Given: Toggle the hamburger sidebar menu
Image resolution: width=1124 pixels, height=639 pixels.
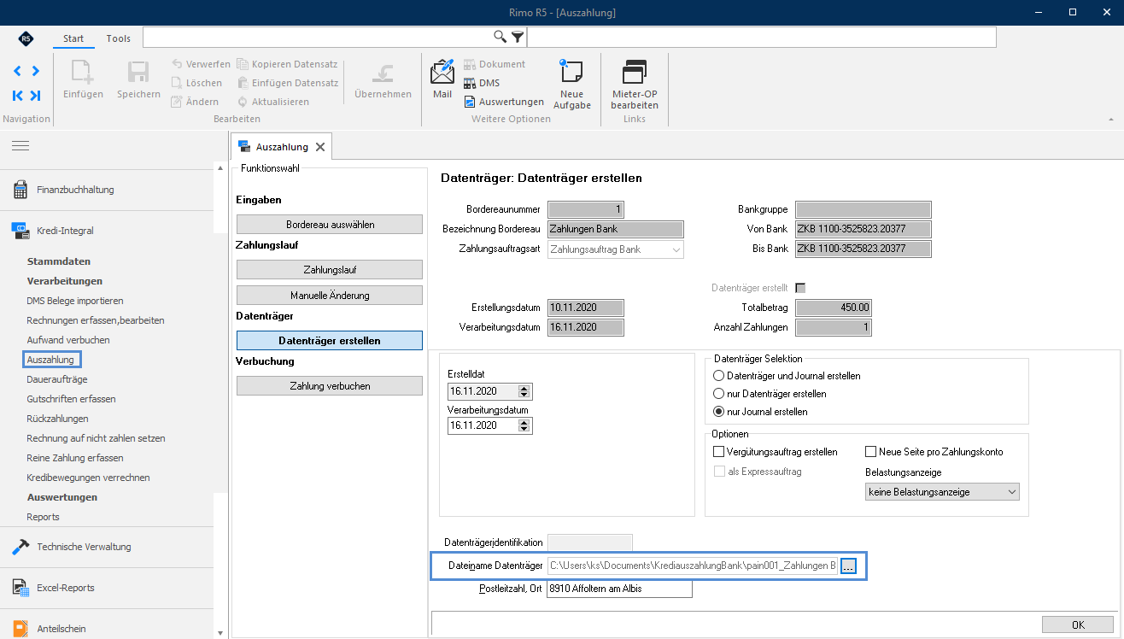Looking at the screenshot, I should click(x=20, y=146).
